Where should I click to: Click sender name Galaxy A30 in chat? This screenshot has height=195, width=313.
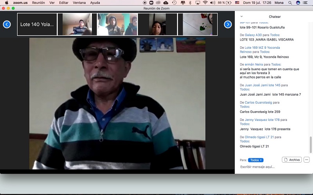coord(253,35)
